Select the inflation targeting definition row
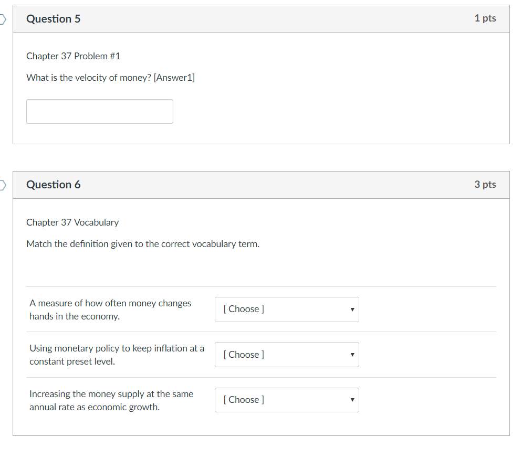522x459 pixels. 117,355
